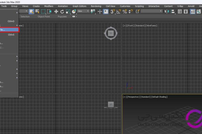Screen dimensions: 202x134
Task: Click Front viewport [+] menu
Action: coord(125,26)
